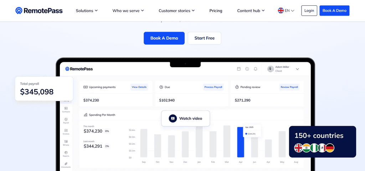Open Payroll icon in dashboard sidebar
Viewport: 365px width, 171px height.
66,119
